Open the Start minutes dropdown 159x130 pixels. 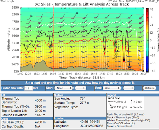pyautogui.click(x=80, y=88)
